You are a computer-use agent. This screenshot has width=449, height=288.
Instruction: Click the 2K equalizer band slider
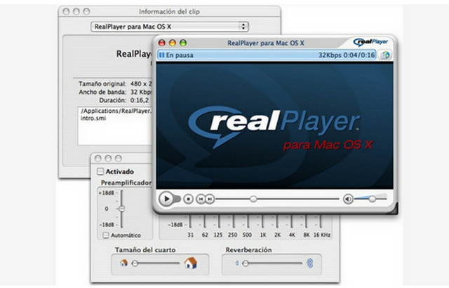[277, 221]
